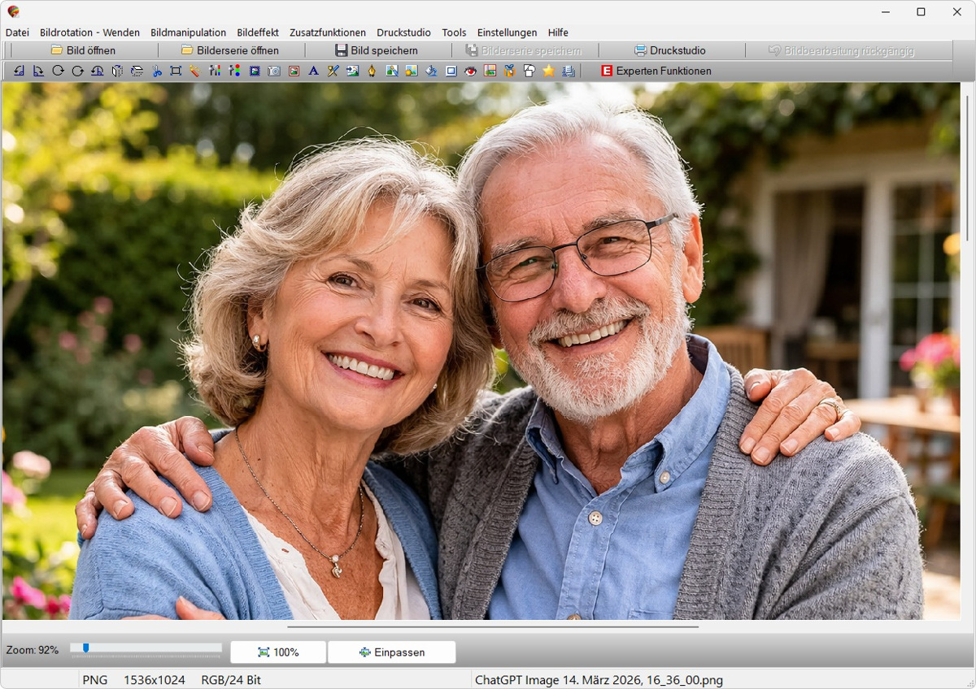The image size is (976, 689).
Task: Select the paint bucket fill tool
Action: click(x=430, y=71)
